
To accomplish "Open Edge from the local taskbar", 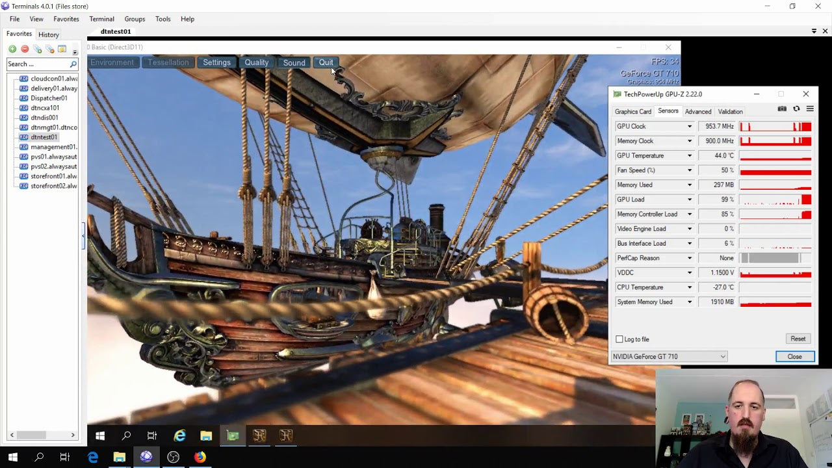I will coord(92,457).
